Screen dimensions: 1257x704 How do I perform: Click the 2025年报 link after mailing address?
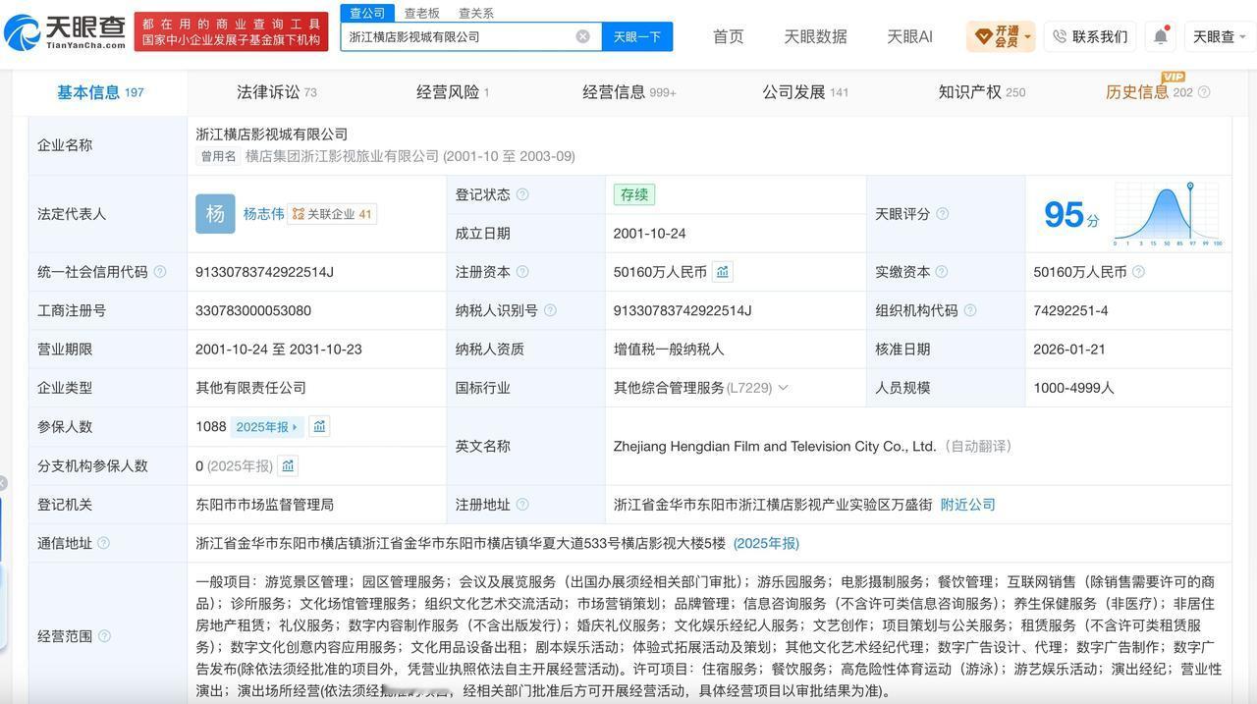pyautogui.click(x=766, y=543)
